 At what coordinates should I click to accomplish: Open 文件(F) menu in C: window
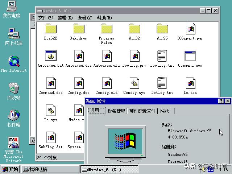click(46, 18)
